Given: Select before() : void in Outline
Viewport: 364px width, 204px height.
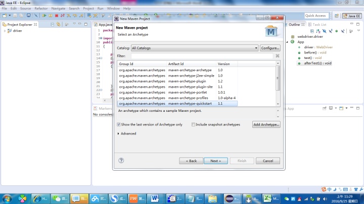Looking at the screenshot, I should (315, 52).
